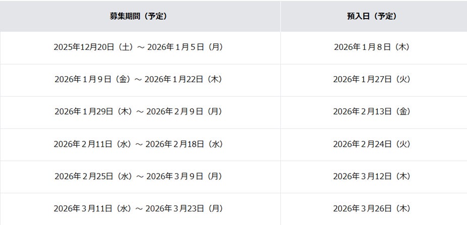The height and width of the screenshot is (225, 467).
Task: Click the end date 2026年2月18日（水）
Action: click(185, 145)
